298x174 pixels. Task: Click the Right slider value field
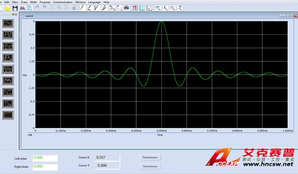45,167
